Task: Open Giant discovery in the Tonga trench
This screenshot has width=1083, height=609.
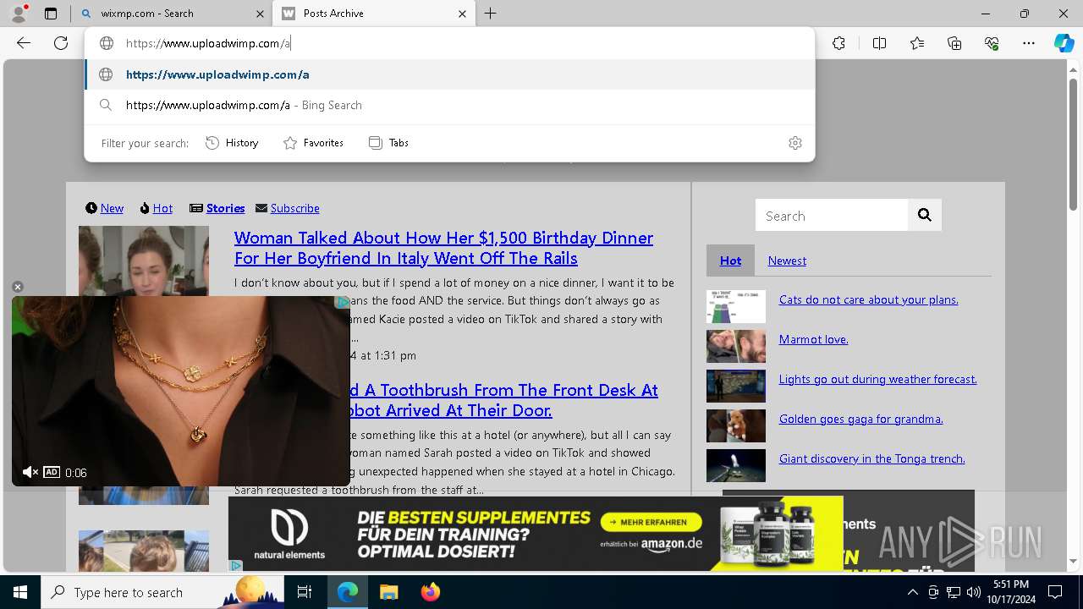Action: pyautogui.click(x=871, y=458)
